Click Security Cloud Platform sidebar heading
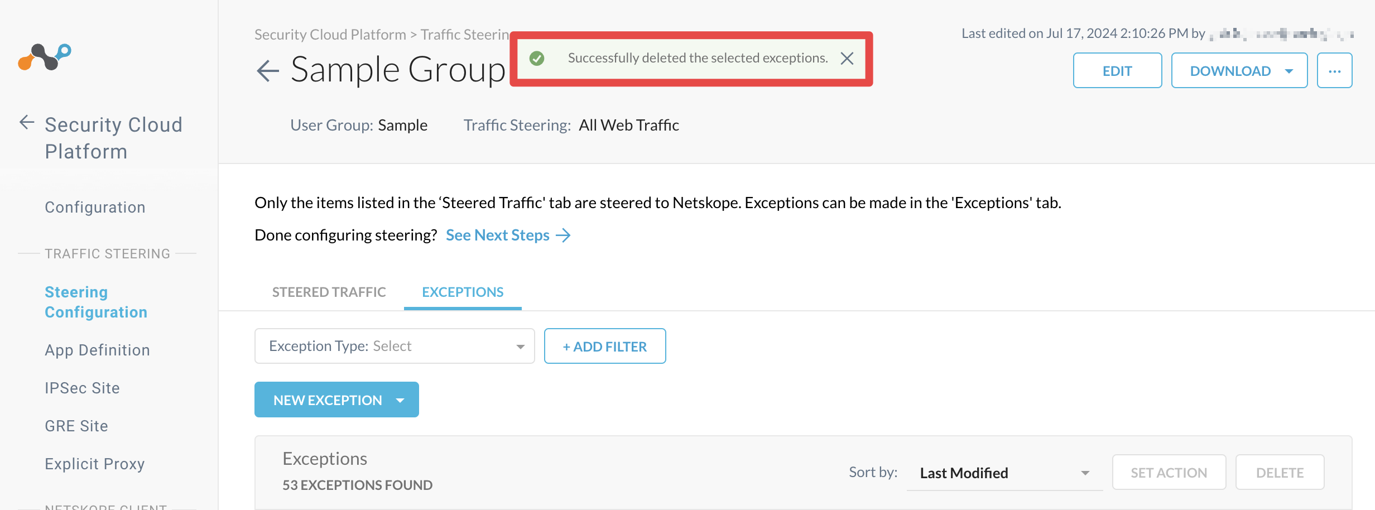The height and width of the screenshot is (510, 1375). (x=114, y=138)
